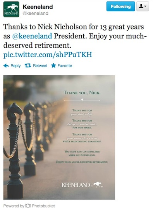This screenshot has width=153, height=209.
Task: Click the Keeneland display name
Action: (38, 7)
